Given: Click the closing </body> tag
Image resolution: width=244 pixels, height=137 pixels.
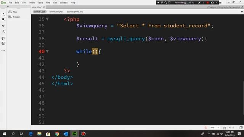Looking at the screenshot, I should 62,77.
